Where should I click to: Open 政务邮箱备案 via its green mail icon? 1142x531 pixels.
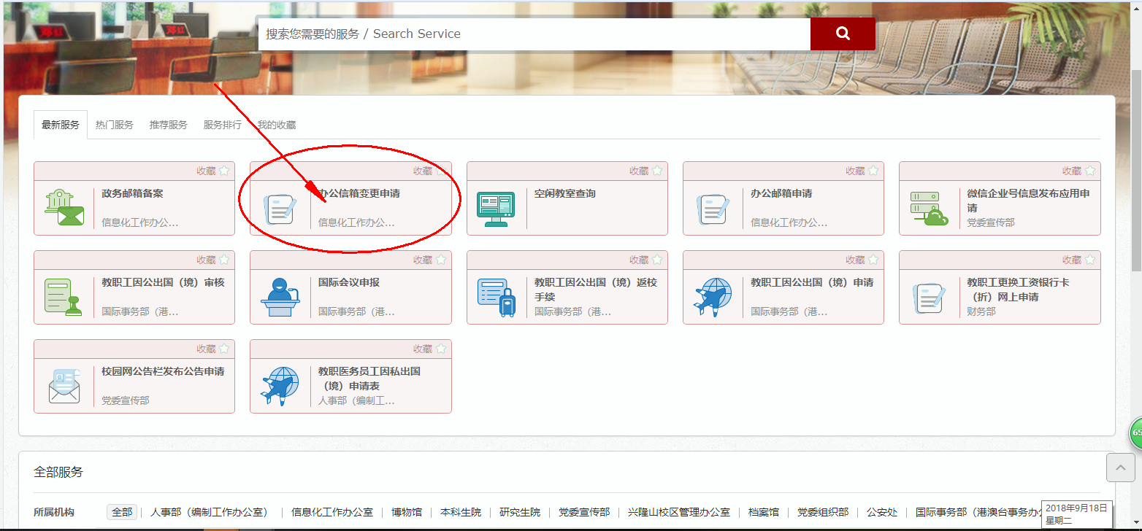[64, 208]
